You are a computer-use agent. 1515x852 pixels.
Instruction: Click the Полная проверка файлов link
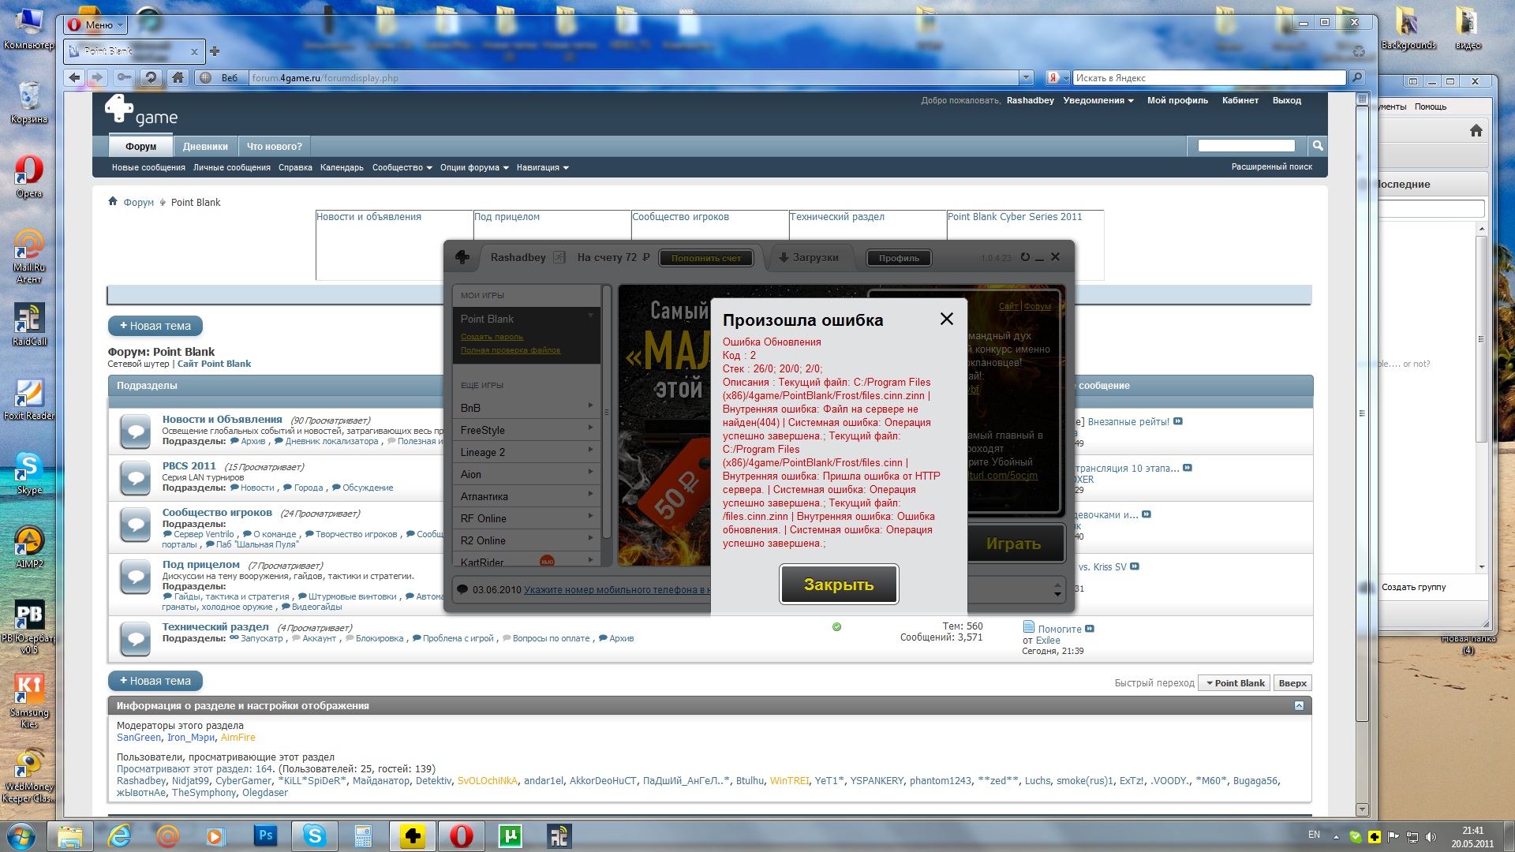(511, 350)
